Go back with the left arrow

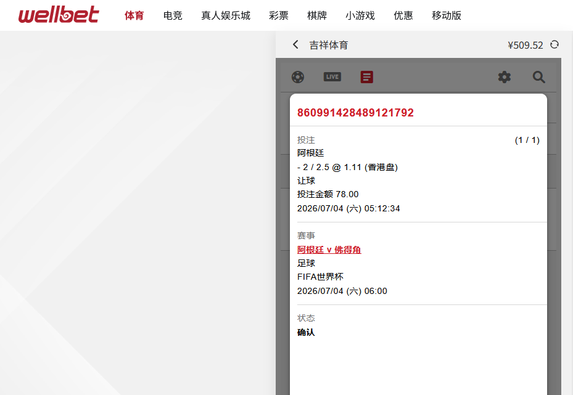coord(295,44)
